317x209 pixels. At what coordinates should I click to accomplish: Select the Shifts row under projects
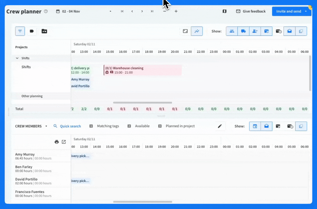26,67
